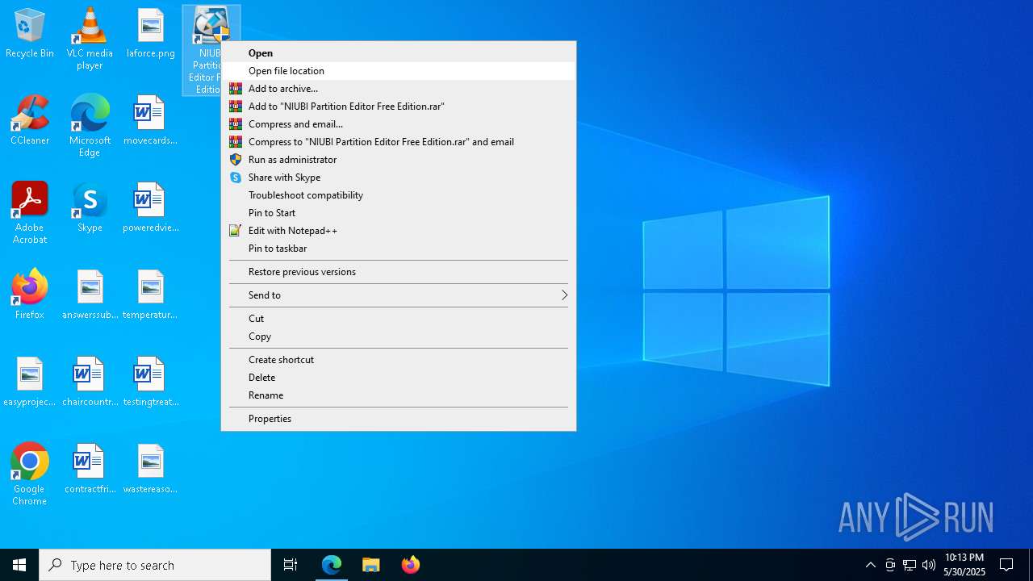Select the easyprojec image file icon
1033x581 pixels.
(30, 382)
